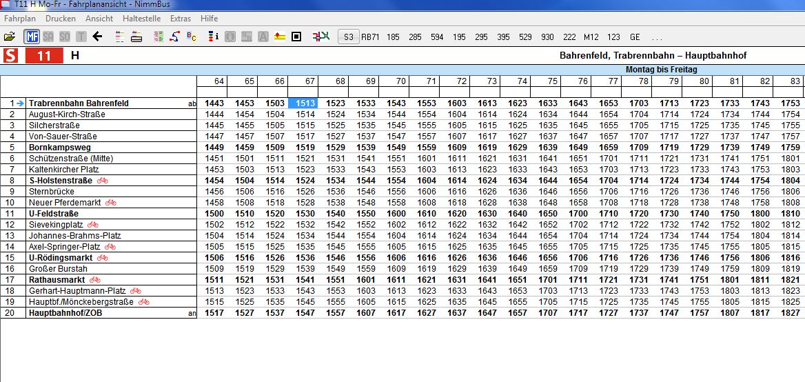The height and width of the screenshot is (382, 805).
Task: Open the Extras menu
Action: pos(181,19)
